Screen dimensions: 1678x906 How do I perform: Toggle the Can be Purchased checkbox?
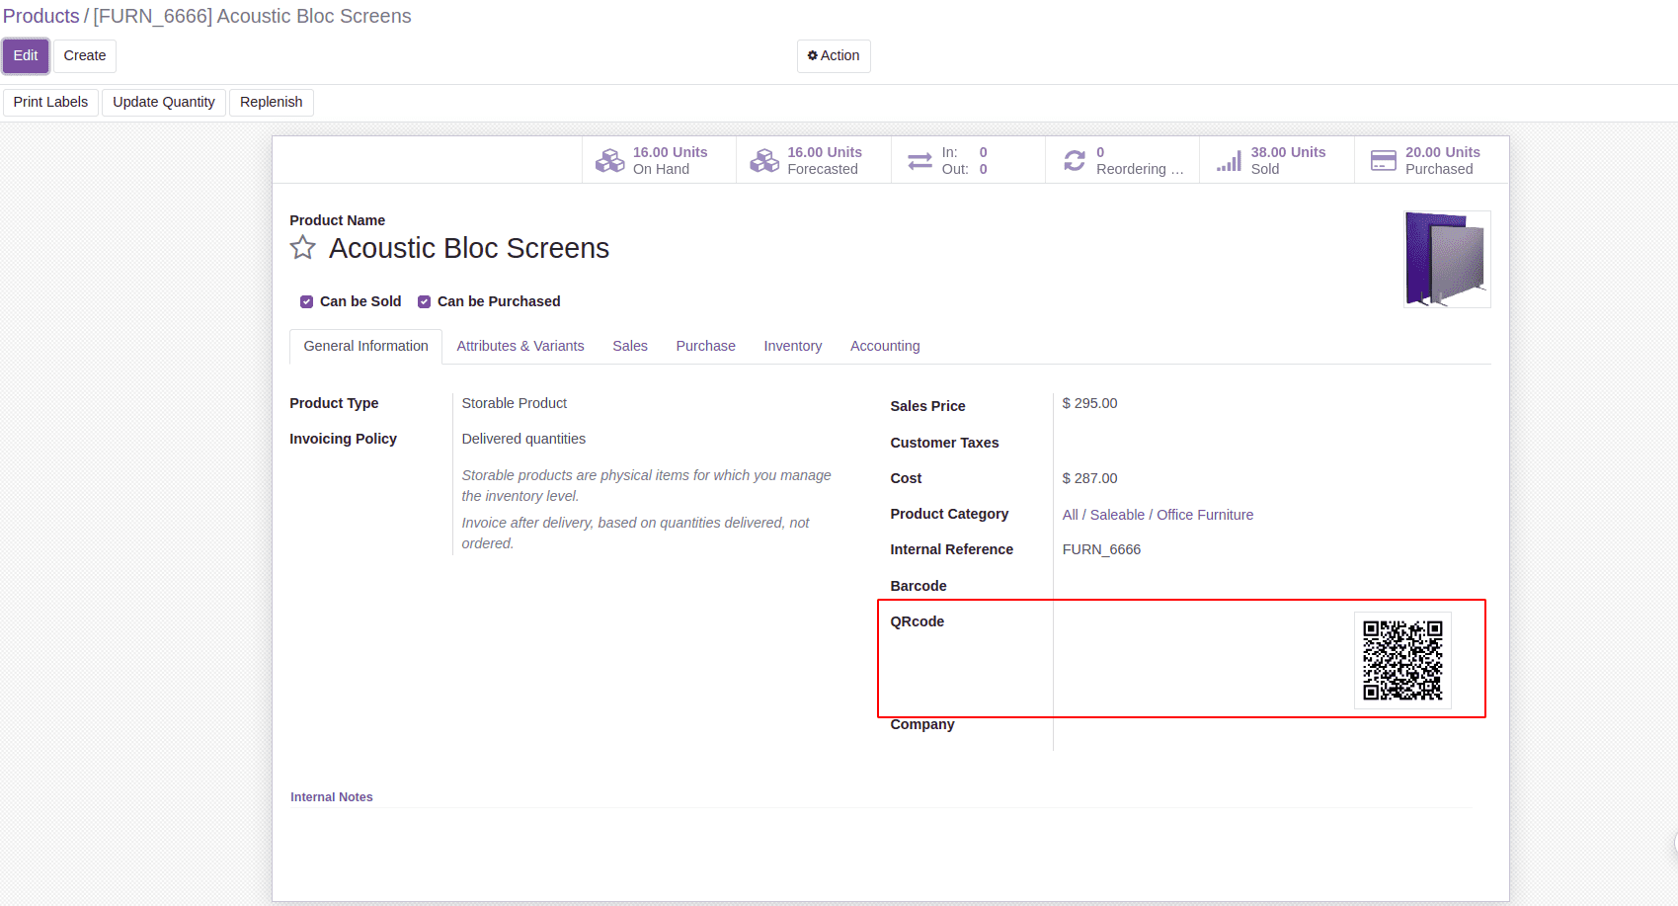coord(425,302)
